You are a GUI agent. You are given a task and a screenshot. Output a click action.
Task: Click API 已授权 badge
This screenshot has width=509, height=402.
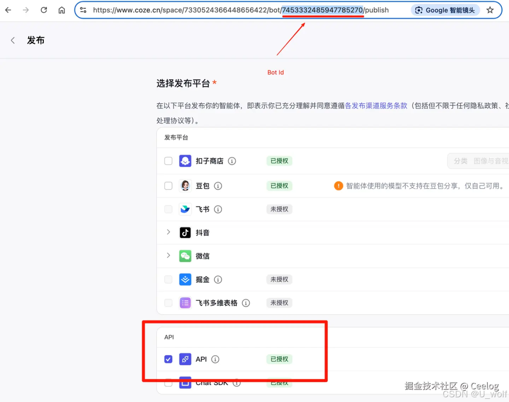[279, 359]
